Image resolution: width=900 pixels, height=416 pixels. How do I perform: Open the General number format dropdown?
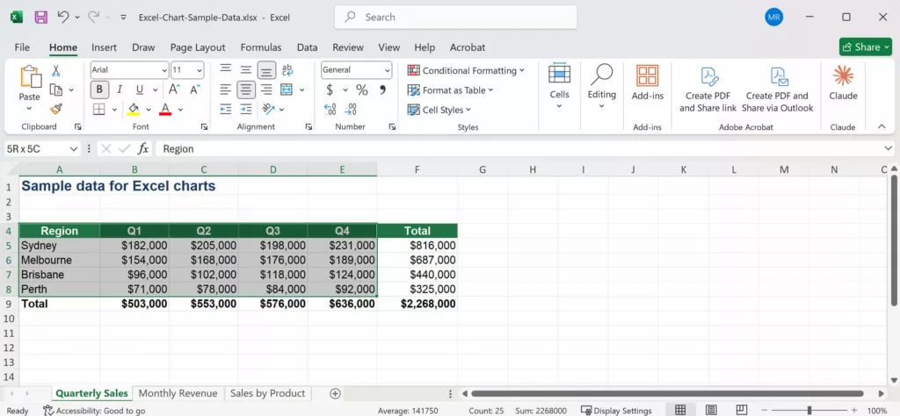[388, 70]
